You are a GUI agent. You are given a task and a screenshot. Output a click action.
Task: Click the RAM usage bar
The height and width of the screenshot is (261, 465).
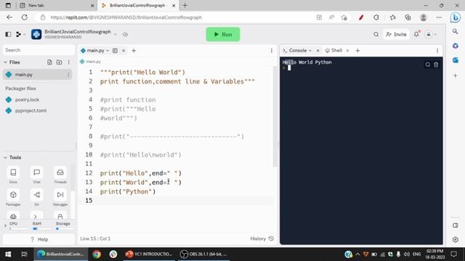[41, 229]
